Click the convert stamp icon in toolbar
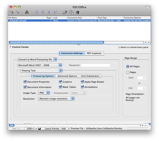Screen dimensions: 159x141 pyautogui.click(x=27, y=12)
